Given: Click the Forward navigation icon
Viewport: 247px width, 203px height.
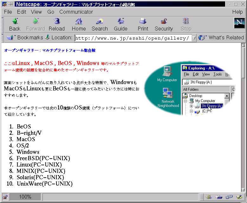Looking at the screenshot, I should tap(36, 21).
